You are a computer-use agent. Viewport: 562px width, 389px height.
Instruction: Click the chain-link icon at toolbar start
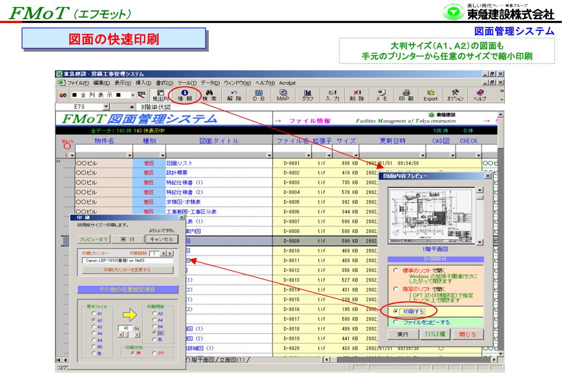(63, 96)
